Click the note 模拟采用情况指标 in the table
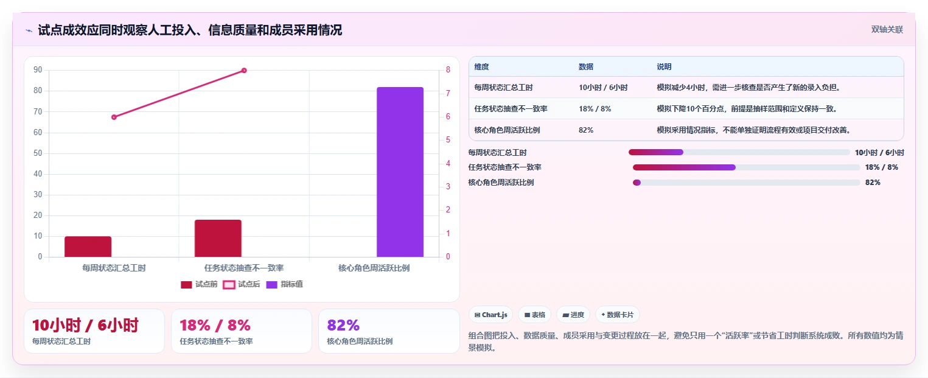 [x=753, y=130]
